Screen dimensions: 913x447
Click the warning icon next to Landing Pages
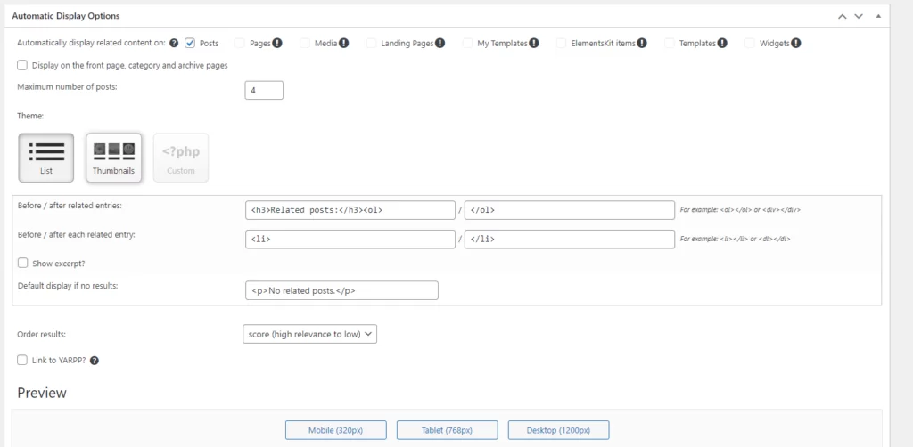point(440,43)
